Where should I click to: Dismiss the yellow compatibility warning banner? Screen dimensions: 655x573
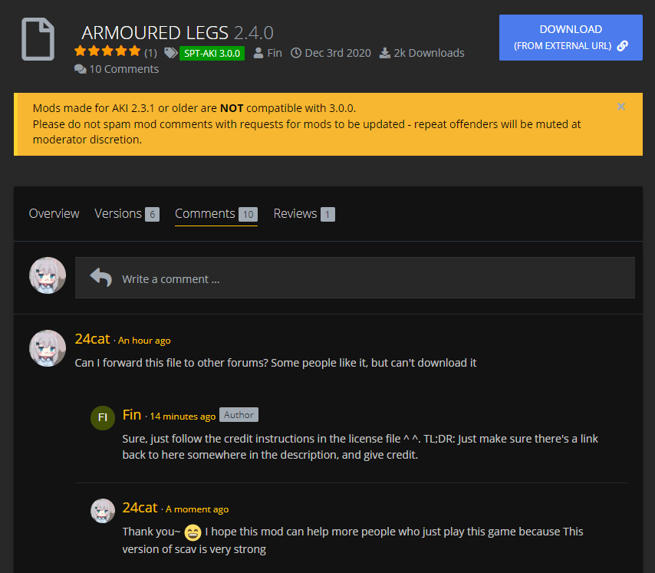point(620,107)
